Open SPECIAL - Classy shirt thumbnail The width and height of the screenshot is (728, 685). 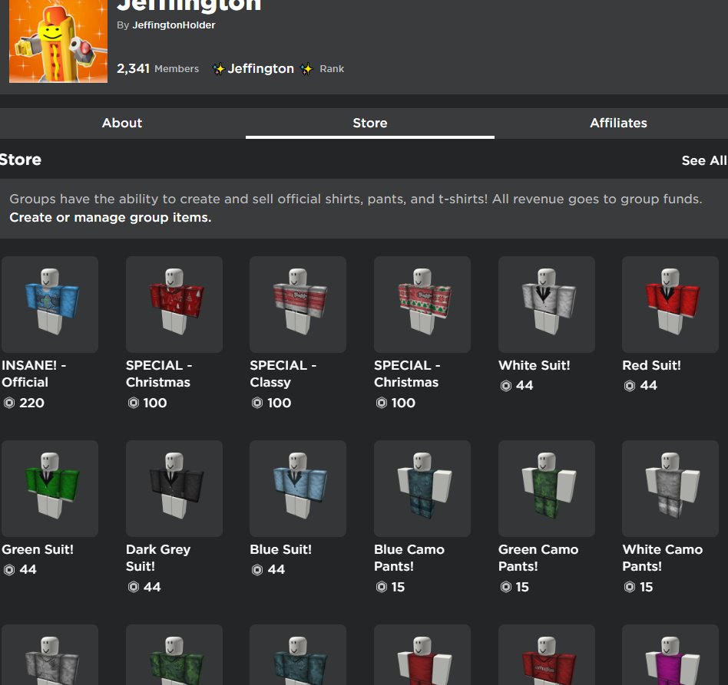[298, 305]
